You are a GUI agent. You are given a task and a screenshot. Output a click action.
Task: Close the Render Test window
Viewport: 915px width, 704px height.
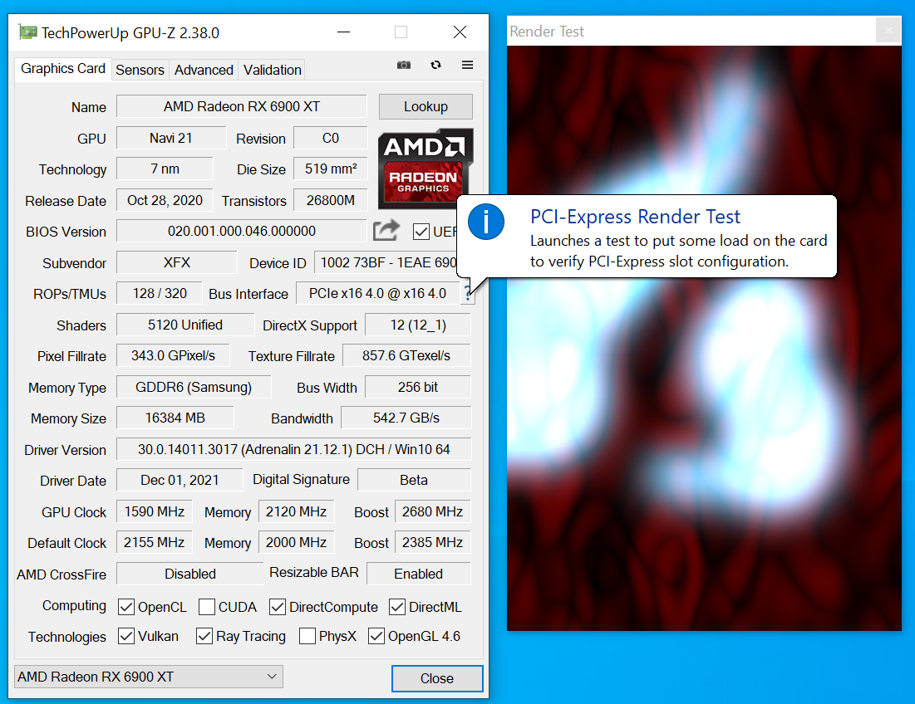(888, 31)
